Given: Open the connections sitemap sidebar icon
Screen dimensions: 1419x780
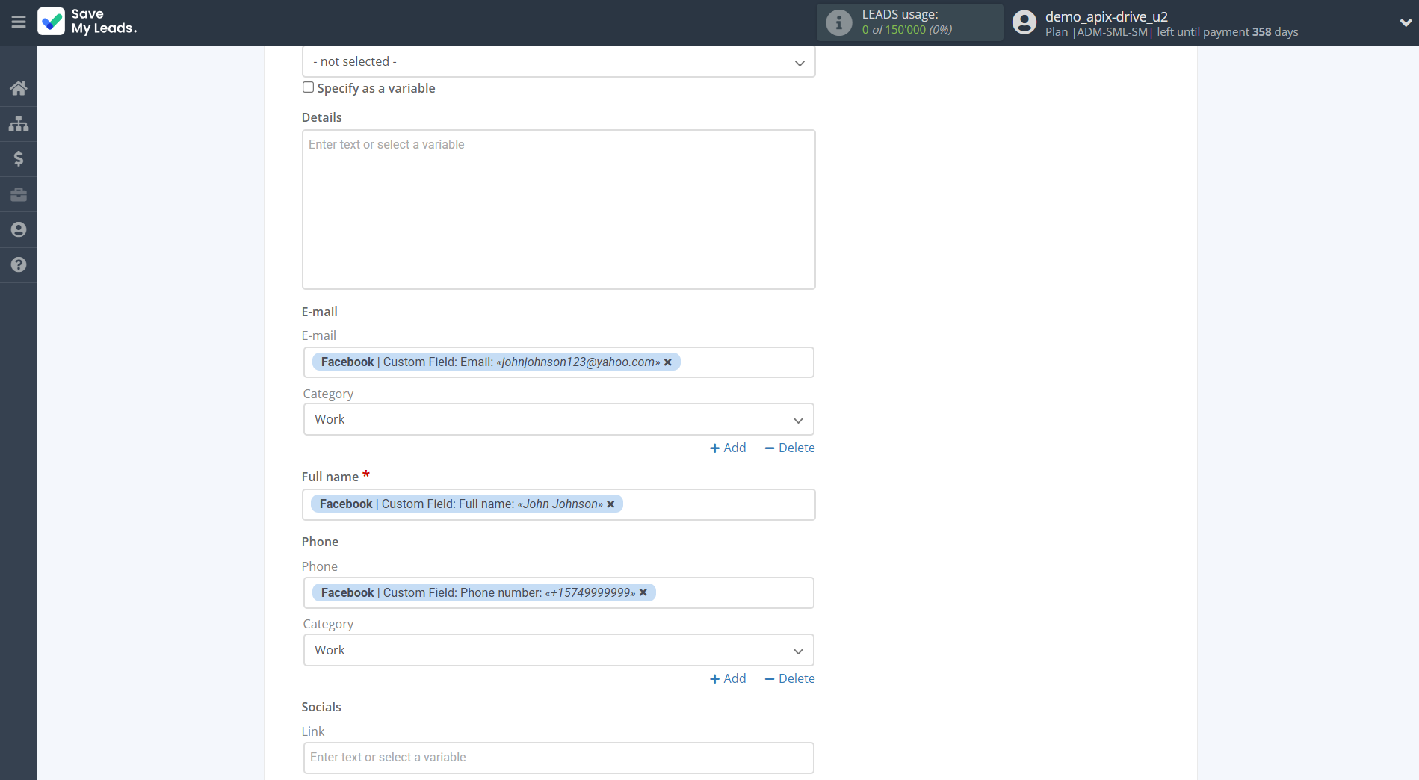Looking at the screenshot, I should (x=19, y=123).
